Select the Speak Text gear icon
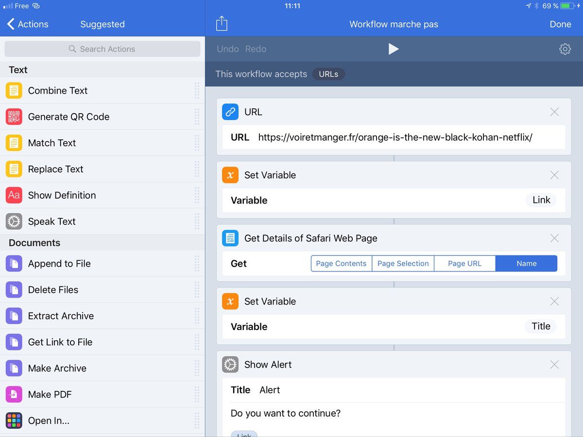This screenshot has height=437, width=583. [14, 221]
